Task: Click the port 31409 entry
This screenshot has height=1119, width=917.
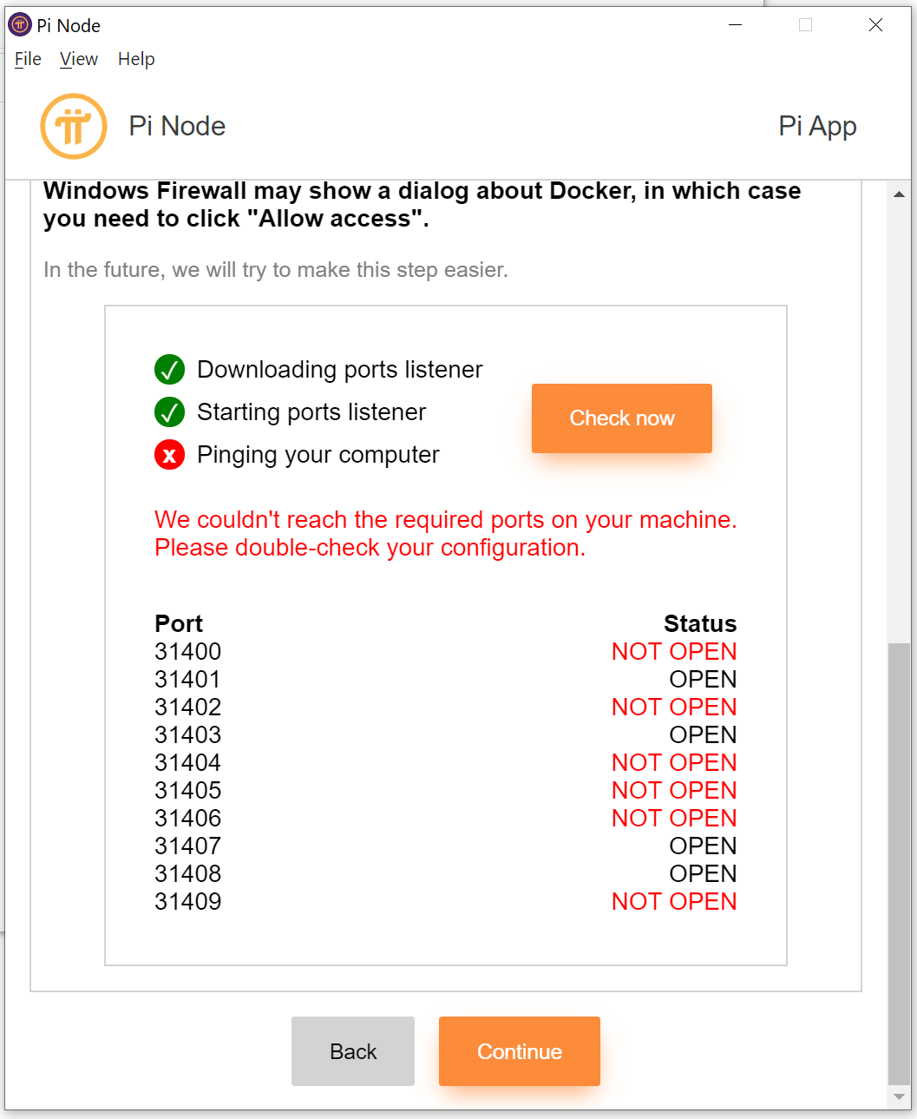Action: [187, 901]
